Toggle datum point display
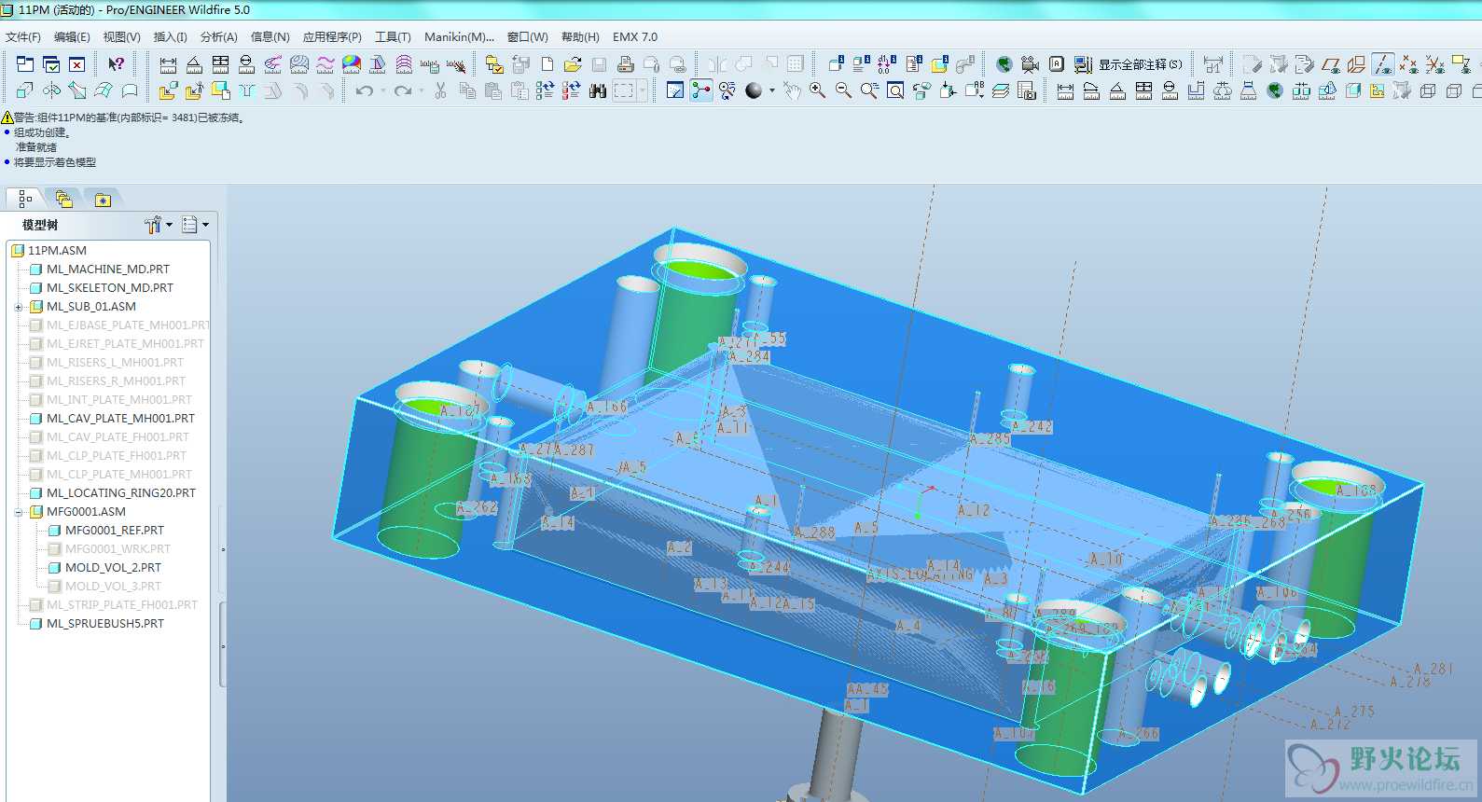 click(x=1409, y=64)
